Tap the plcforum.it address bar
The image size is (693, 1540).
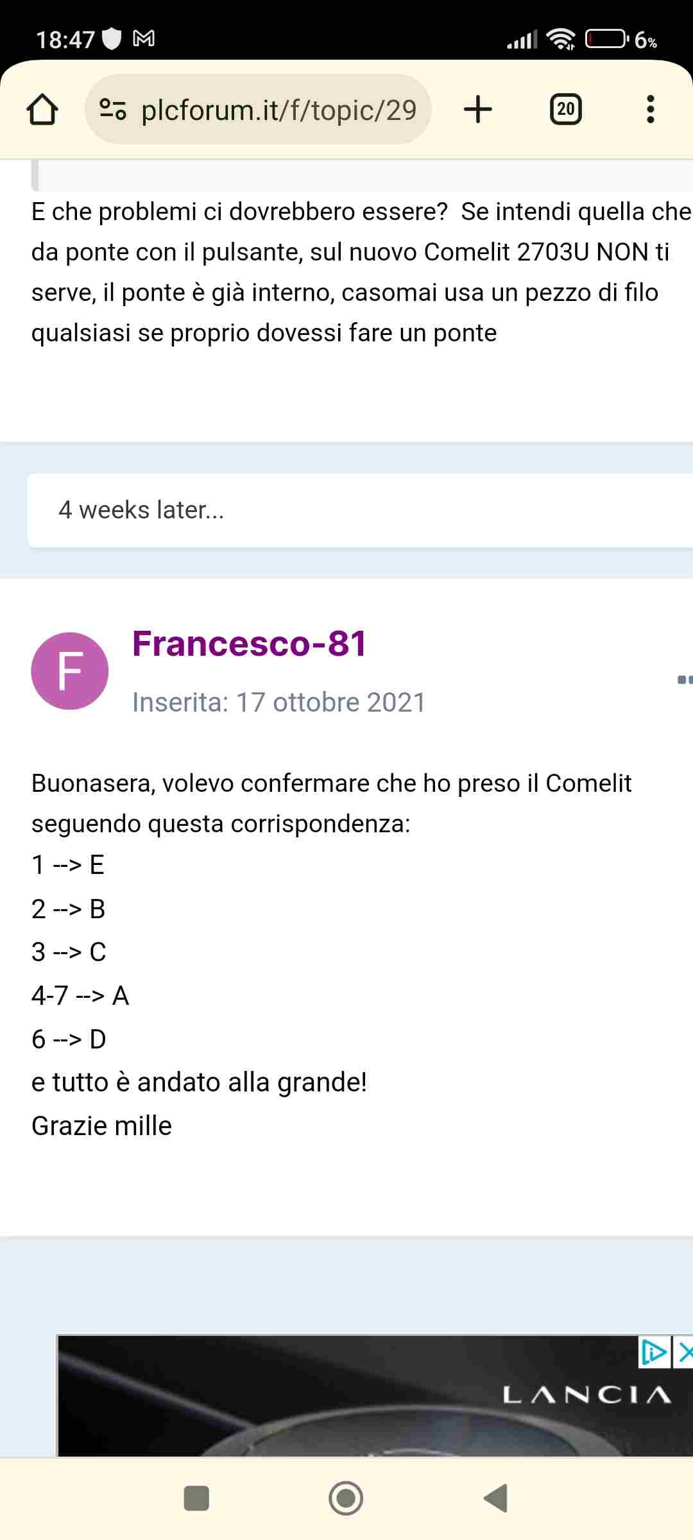pyautogui.click(x=258, y=109)
